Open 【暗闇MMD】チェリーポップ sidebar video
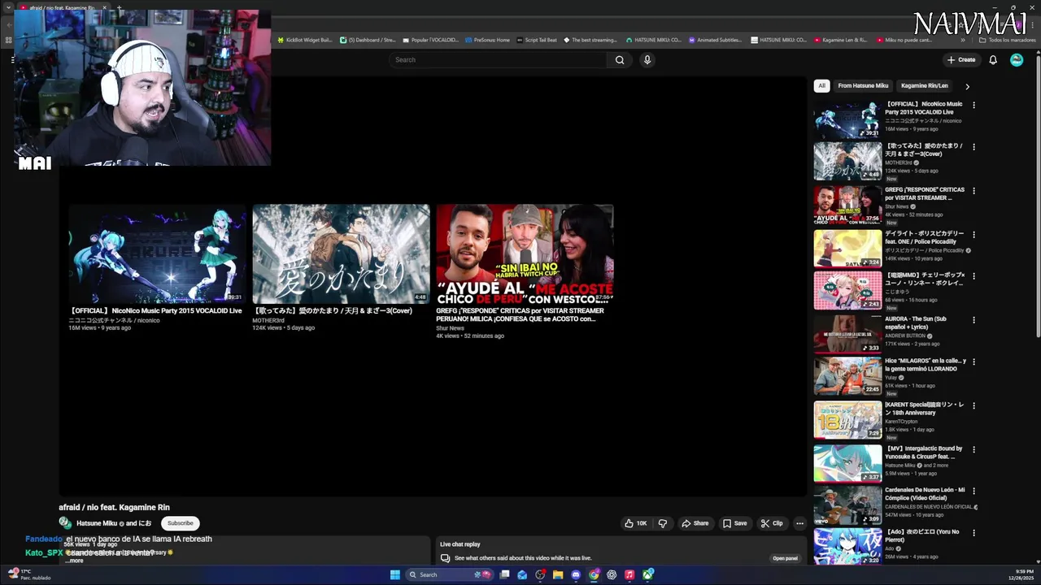 point(847,290)
